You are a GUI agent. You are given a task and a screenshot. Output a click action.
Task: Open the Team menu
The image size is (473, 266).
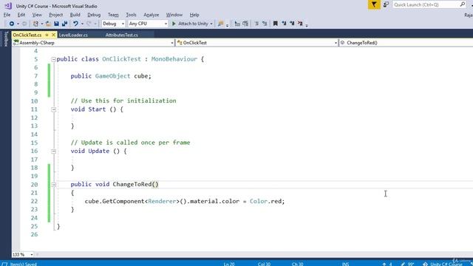tap(113, 15)
